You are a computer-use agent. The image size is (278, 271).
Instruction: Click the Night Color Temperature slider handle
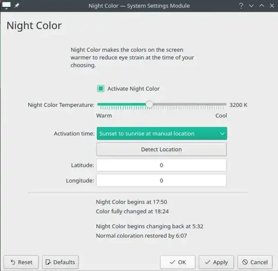(149, 104)
